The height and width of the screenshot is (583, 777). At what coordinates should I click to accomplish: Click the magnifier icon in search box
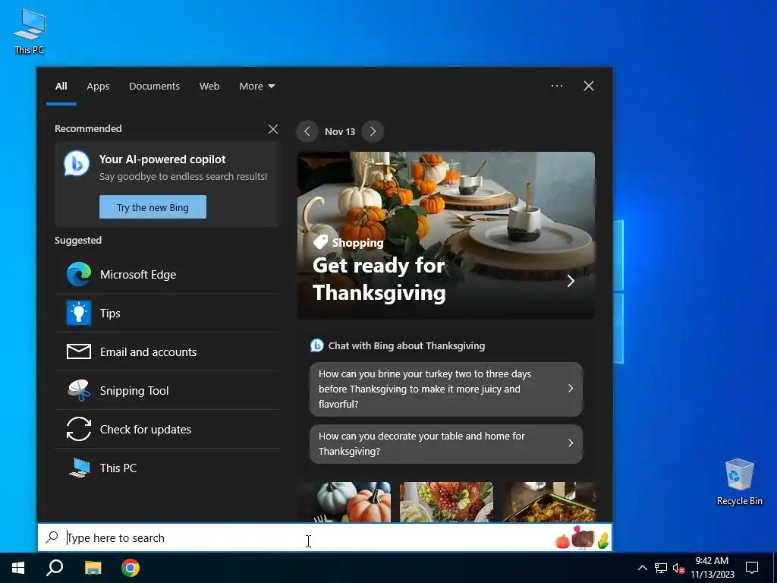point(52,537)
